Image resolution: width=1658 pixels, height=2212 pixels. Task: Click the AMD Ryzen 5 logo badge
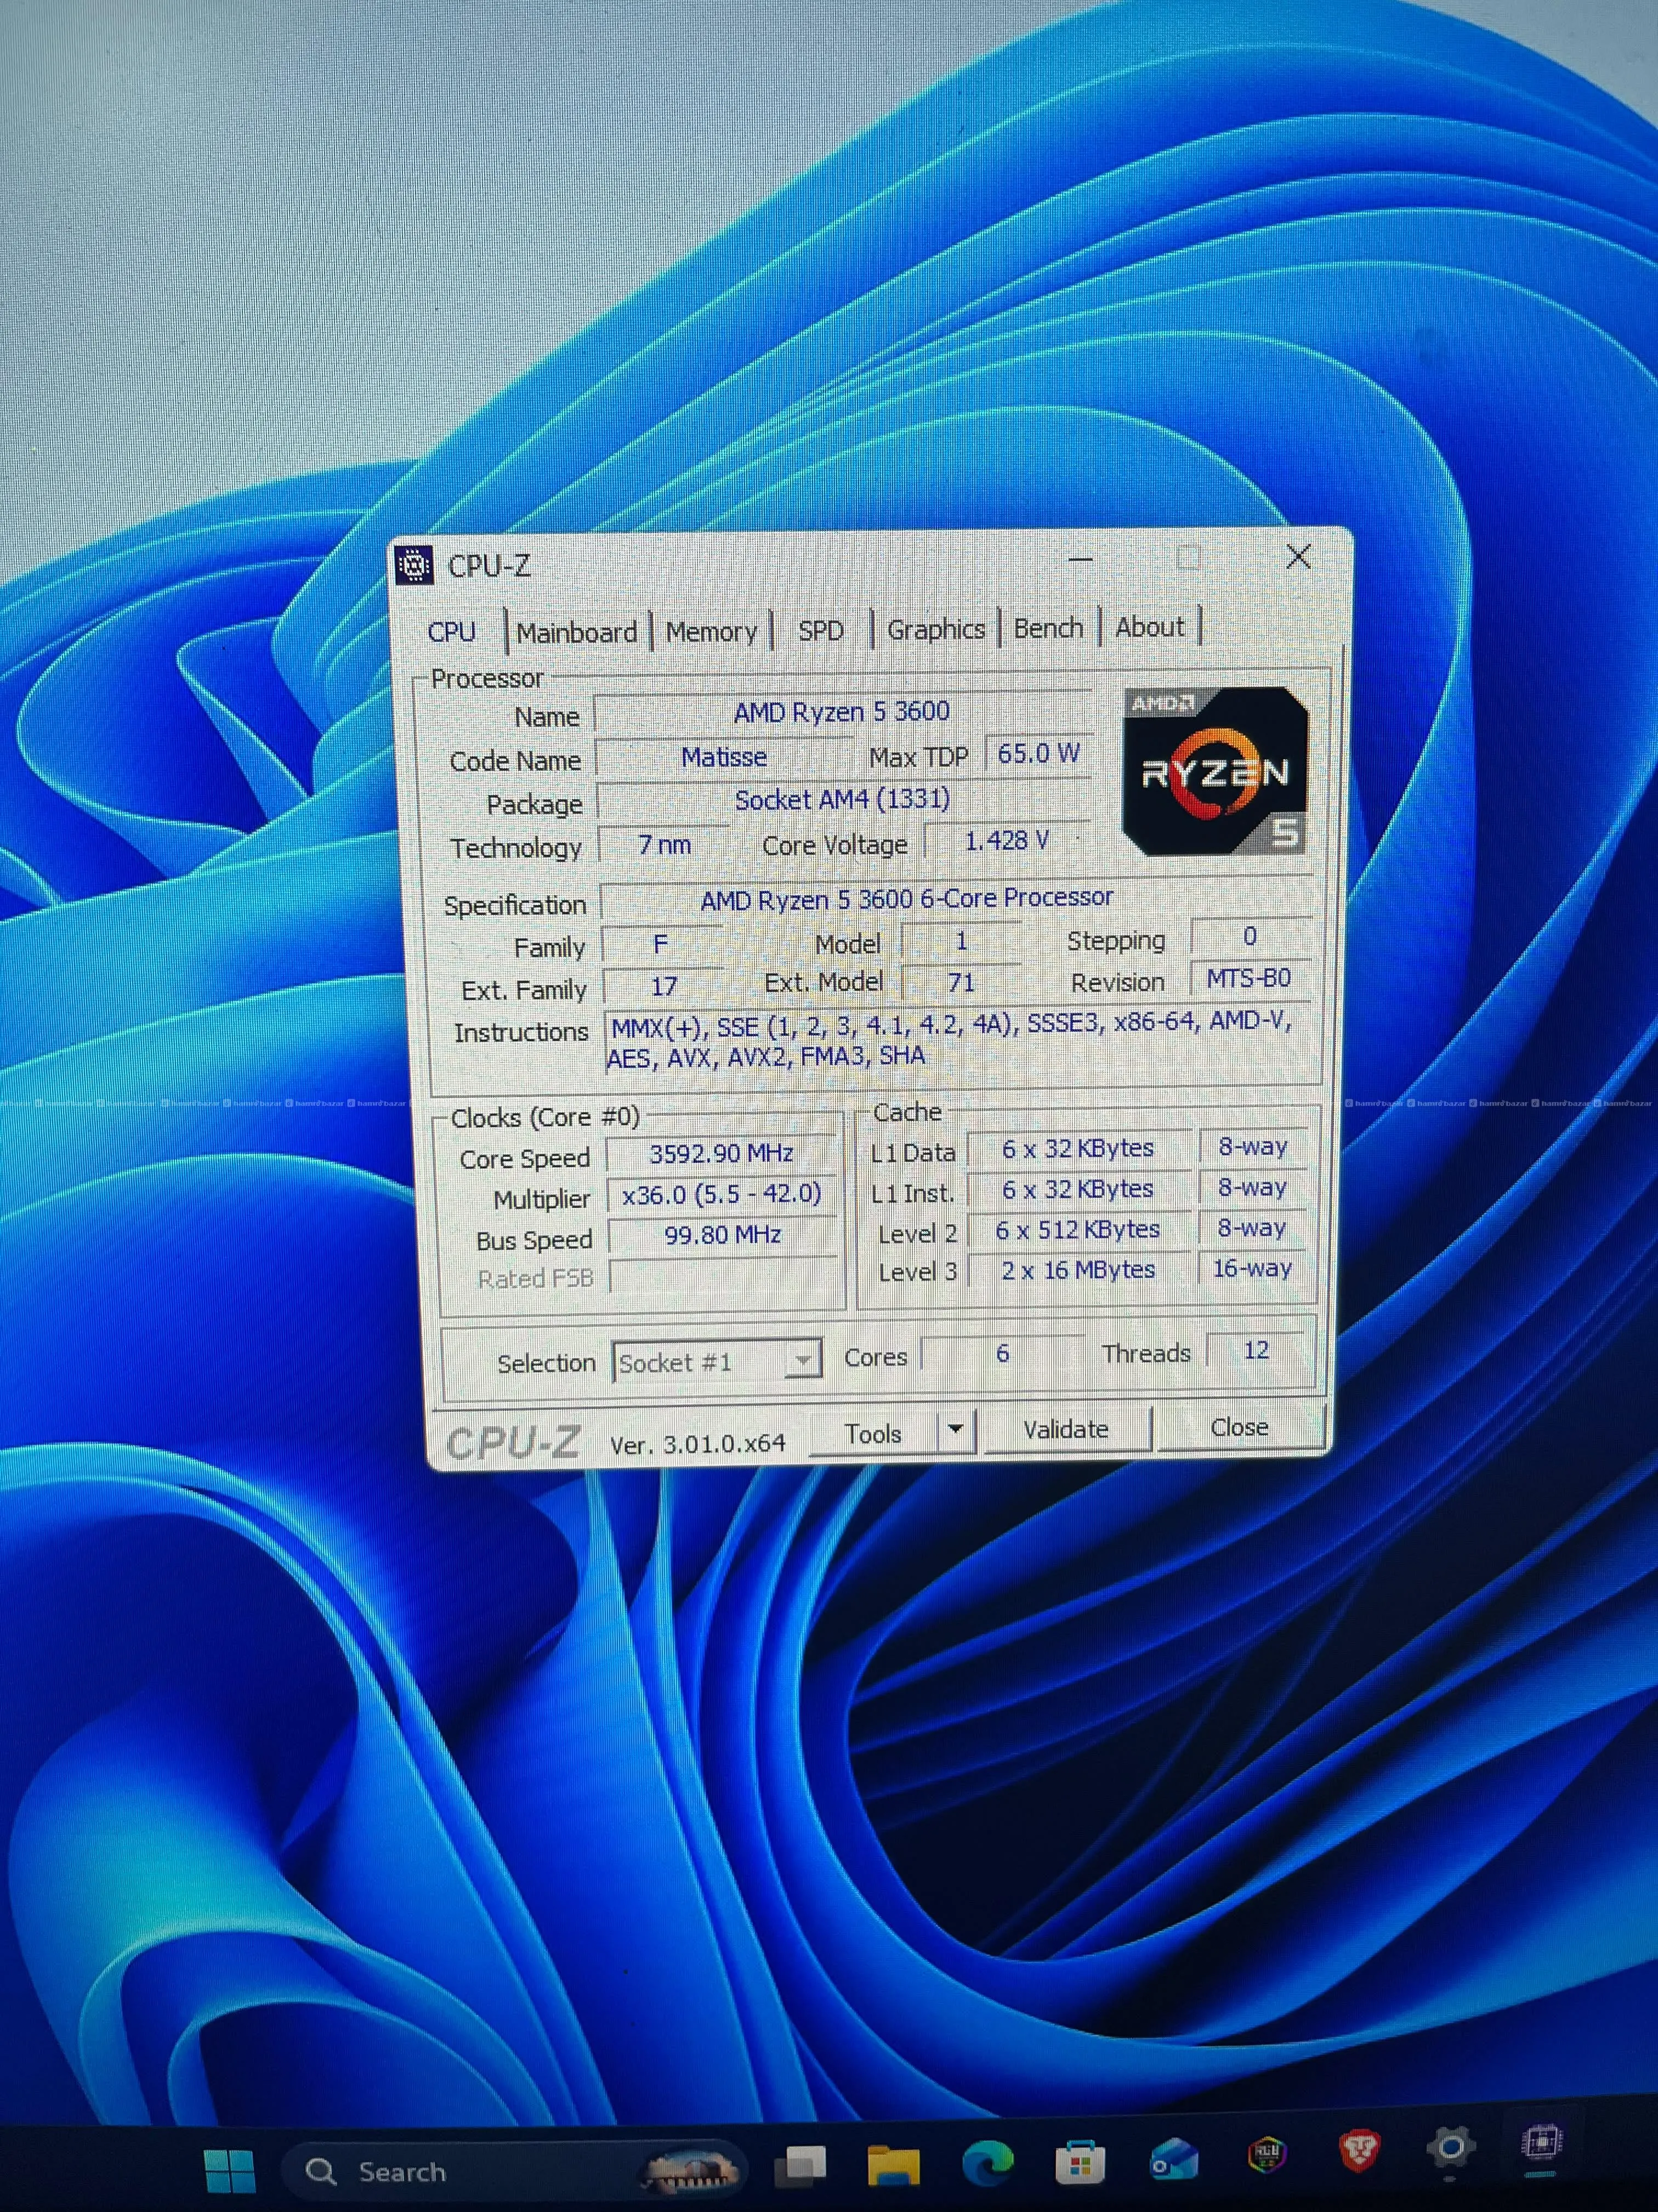tap(1216, 771)
